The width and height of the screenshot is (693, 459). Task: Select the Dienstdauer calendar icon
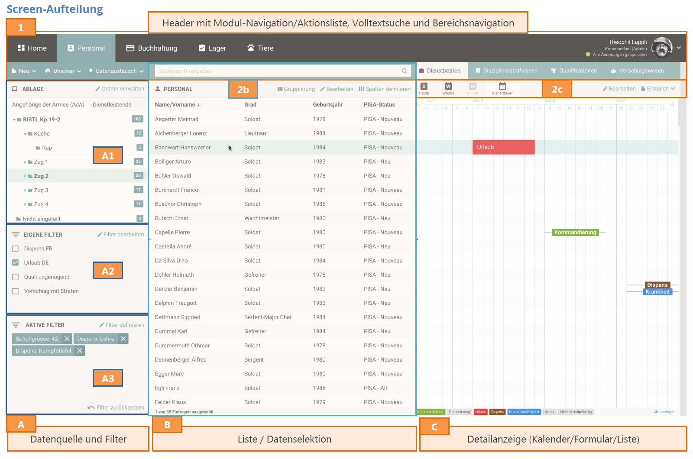coord(502,87)
